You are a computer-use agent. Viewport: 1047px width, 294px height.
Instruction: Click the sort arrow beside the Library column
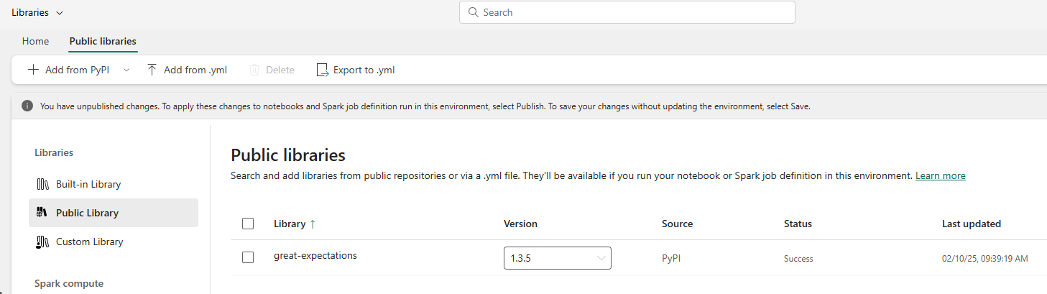[313, 224]
